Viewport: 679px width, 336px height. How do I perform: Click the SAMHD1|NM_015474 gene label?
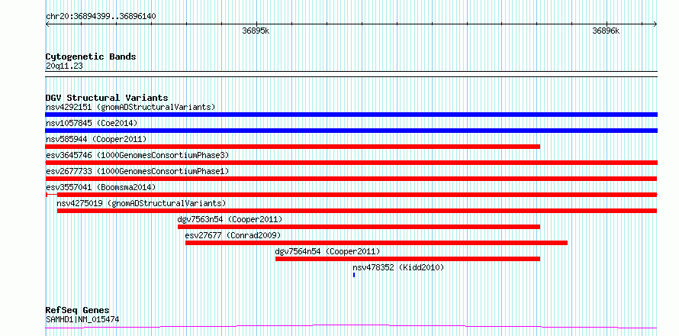tap(82, 320)
